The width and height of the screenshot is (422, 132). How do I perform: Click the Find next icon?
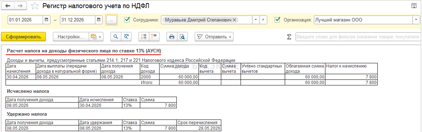[126, 37]
